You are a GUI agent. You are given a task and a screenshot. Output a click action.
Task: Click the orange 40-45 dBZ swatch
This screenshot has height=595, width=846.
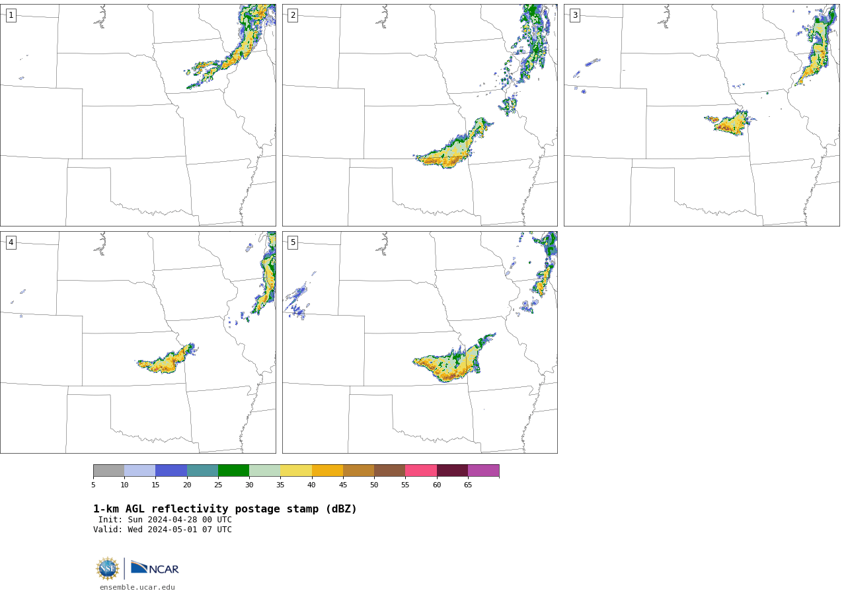click(x=327, y=471)
